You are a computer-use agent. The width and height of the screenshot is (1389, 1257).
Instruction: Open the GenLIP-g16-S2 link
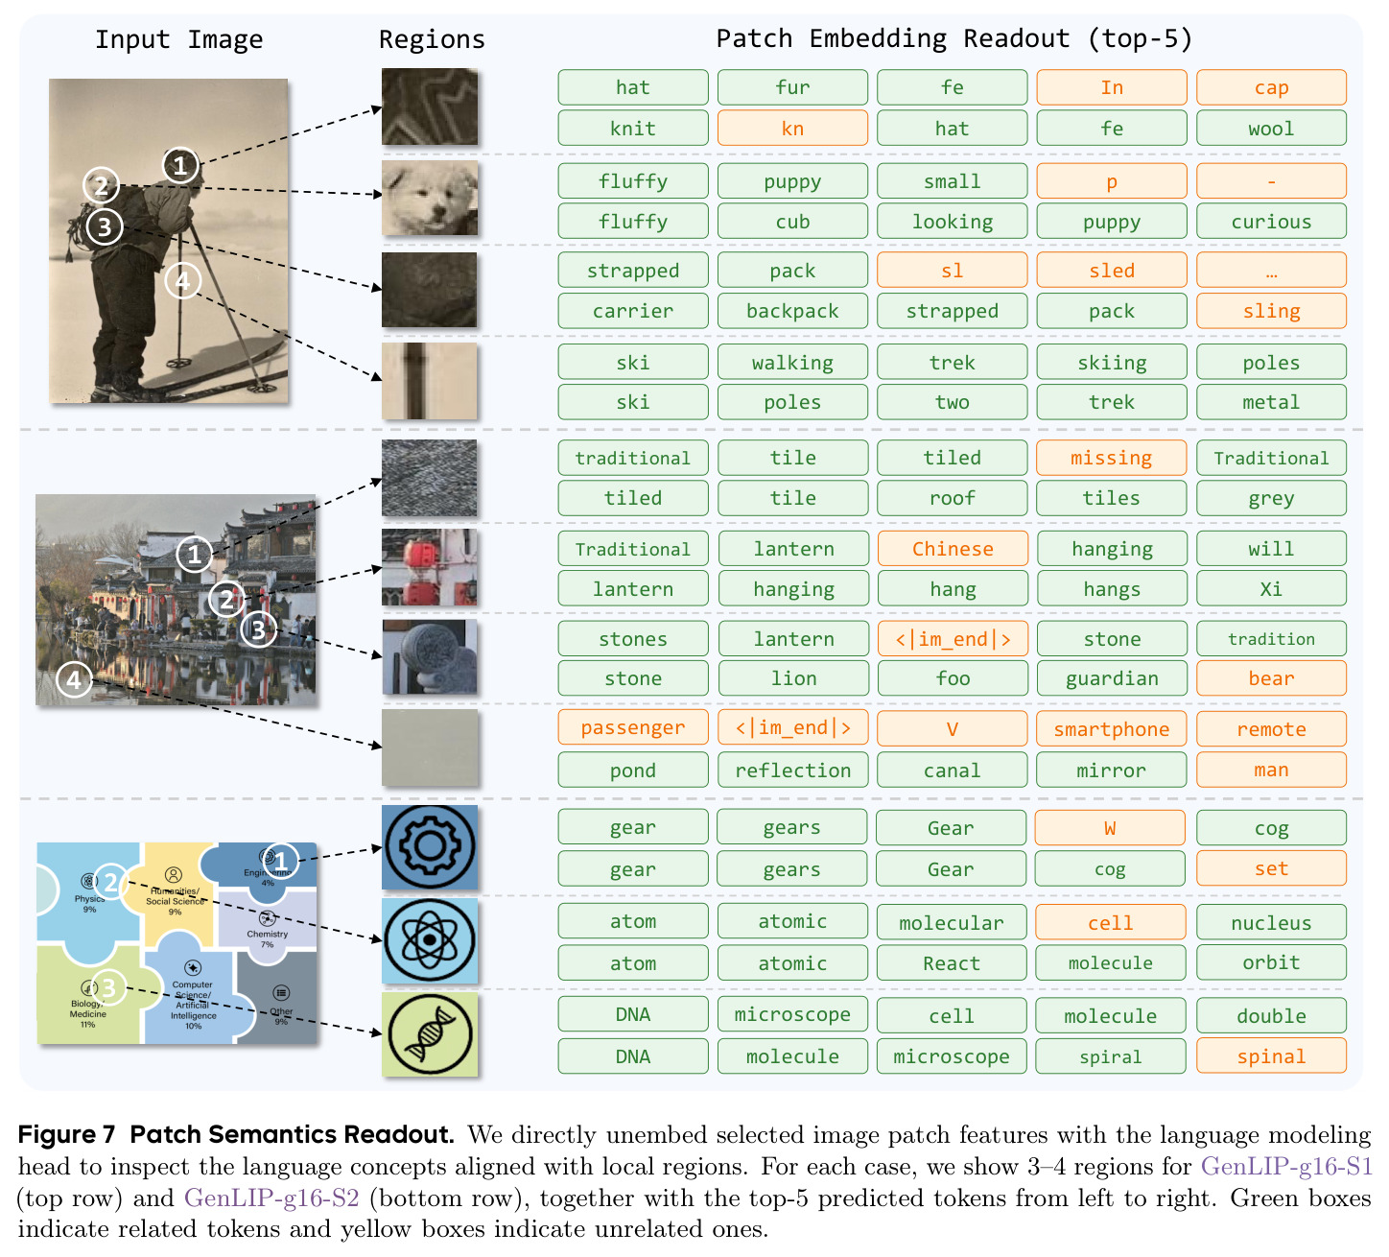click(x=271, y=1198)
